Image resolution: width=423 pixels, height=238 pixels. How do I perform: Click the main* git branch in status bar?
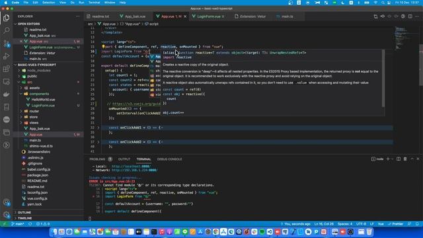(18, 224)
